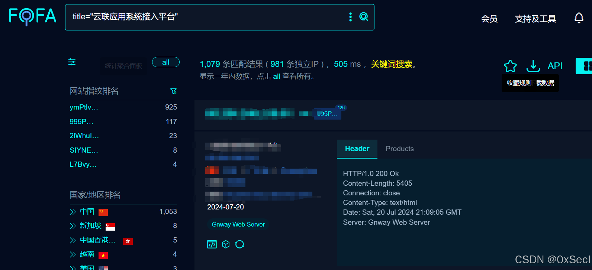Click Content-Length: 5405 line
The image size is (592, 270).
pos(377,183)
